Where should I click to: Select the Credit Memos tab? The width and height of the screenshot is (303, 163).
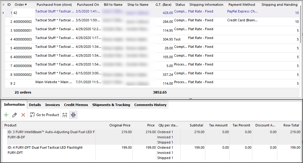[76, 105]
